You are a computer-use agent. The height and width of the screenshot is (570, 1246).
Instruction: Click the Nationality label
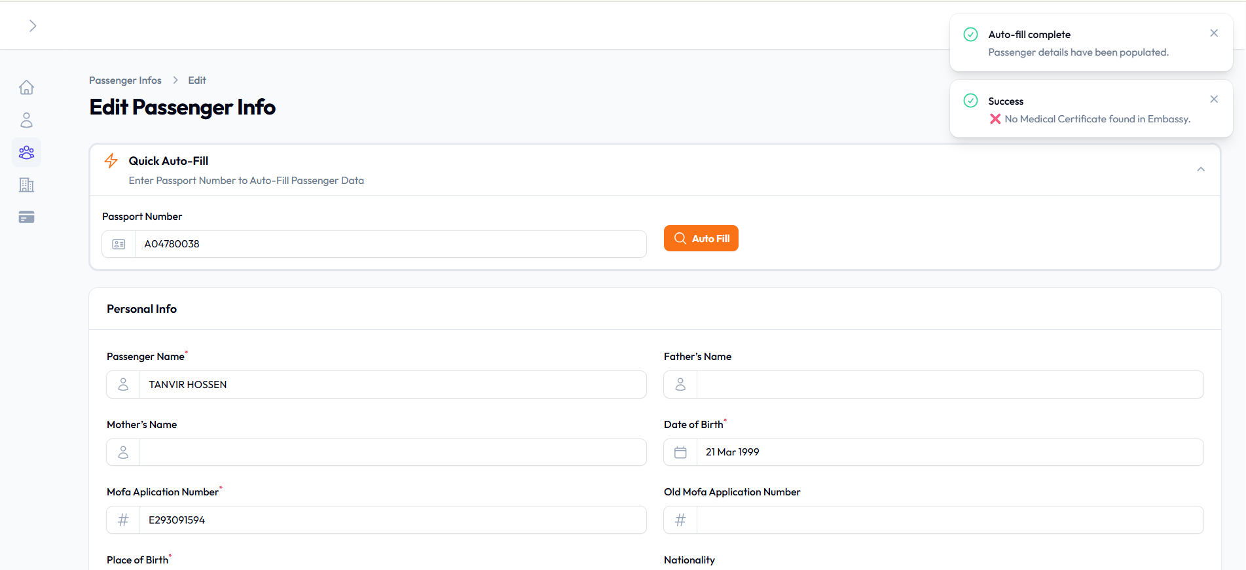click(689, 560)
